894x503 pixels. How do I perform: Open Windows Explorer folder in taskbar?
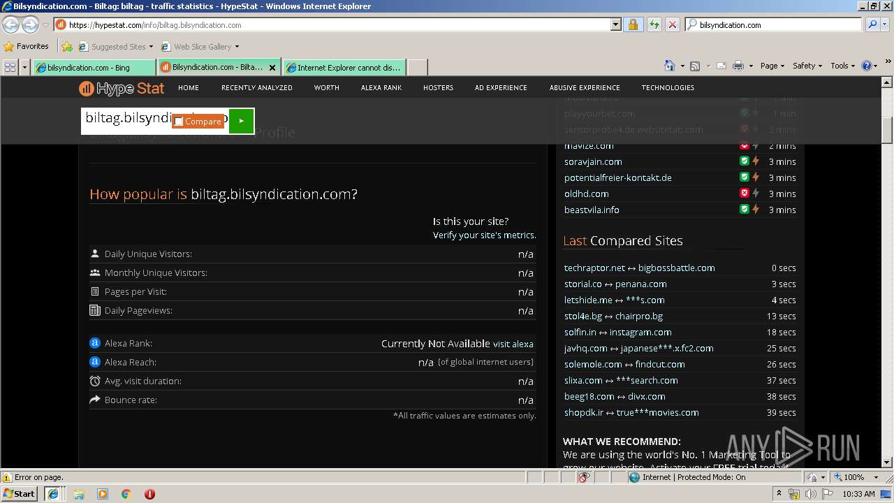tap(79, 494)
